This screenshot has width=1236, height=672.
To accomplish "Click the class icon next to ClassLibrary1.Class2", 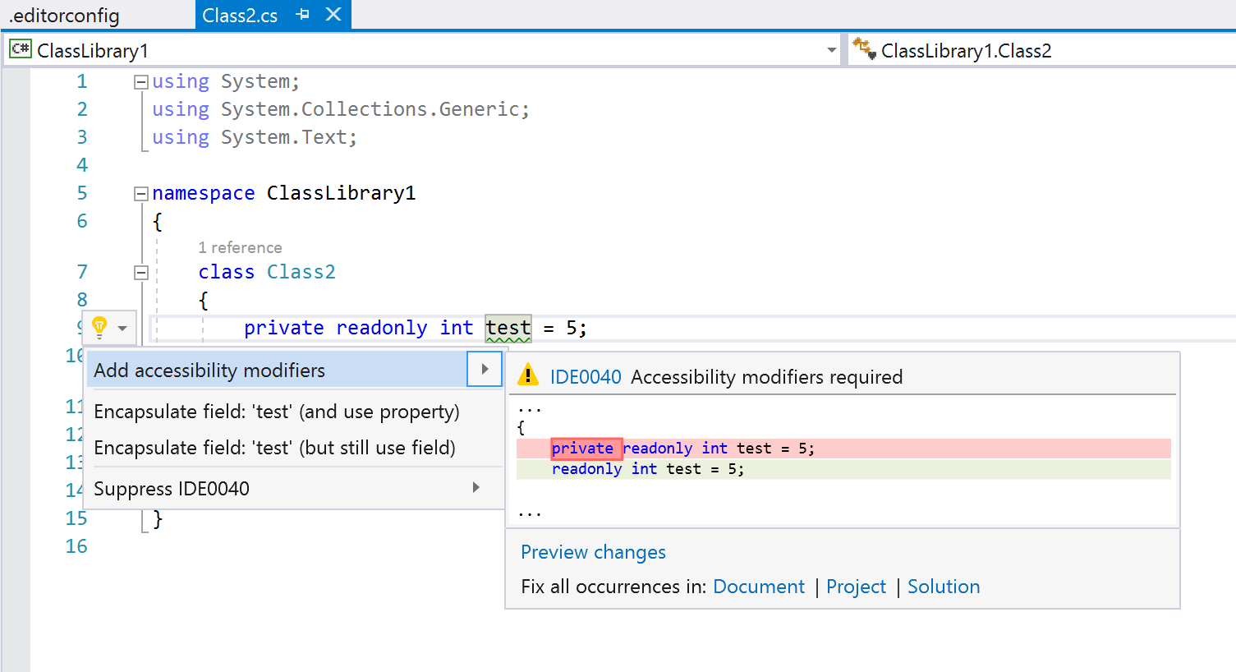I will [x=863, y=49].
